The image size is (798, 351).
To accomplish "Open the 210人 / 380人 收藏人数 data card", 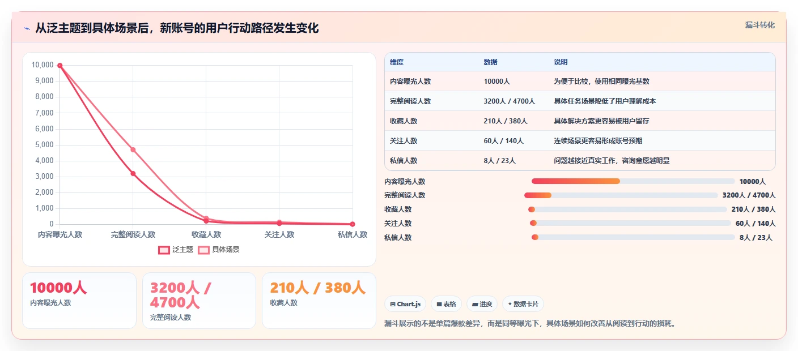I will click(319, 301).
